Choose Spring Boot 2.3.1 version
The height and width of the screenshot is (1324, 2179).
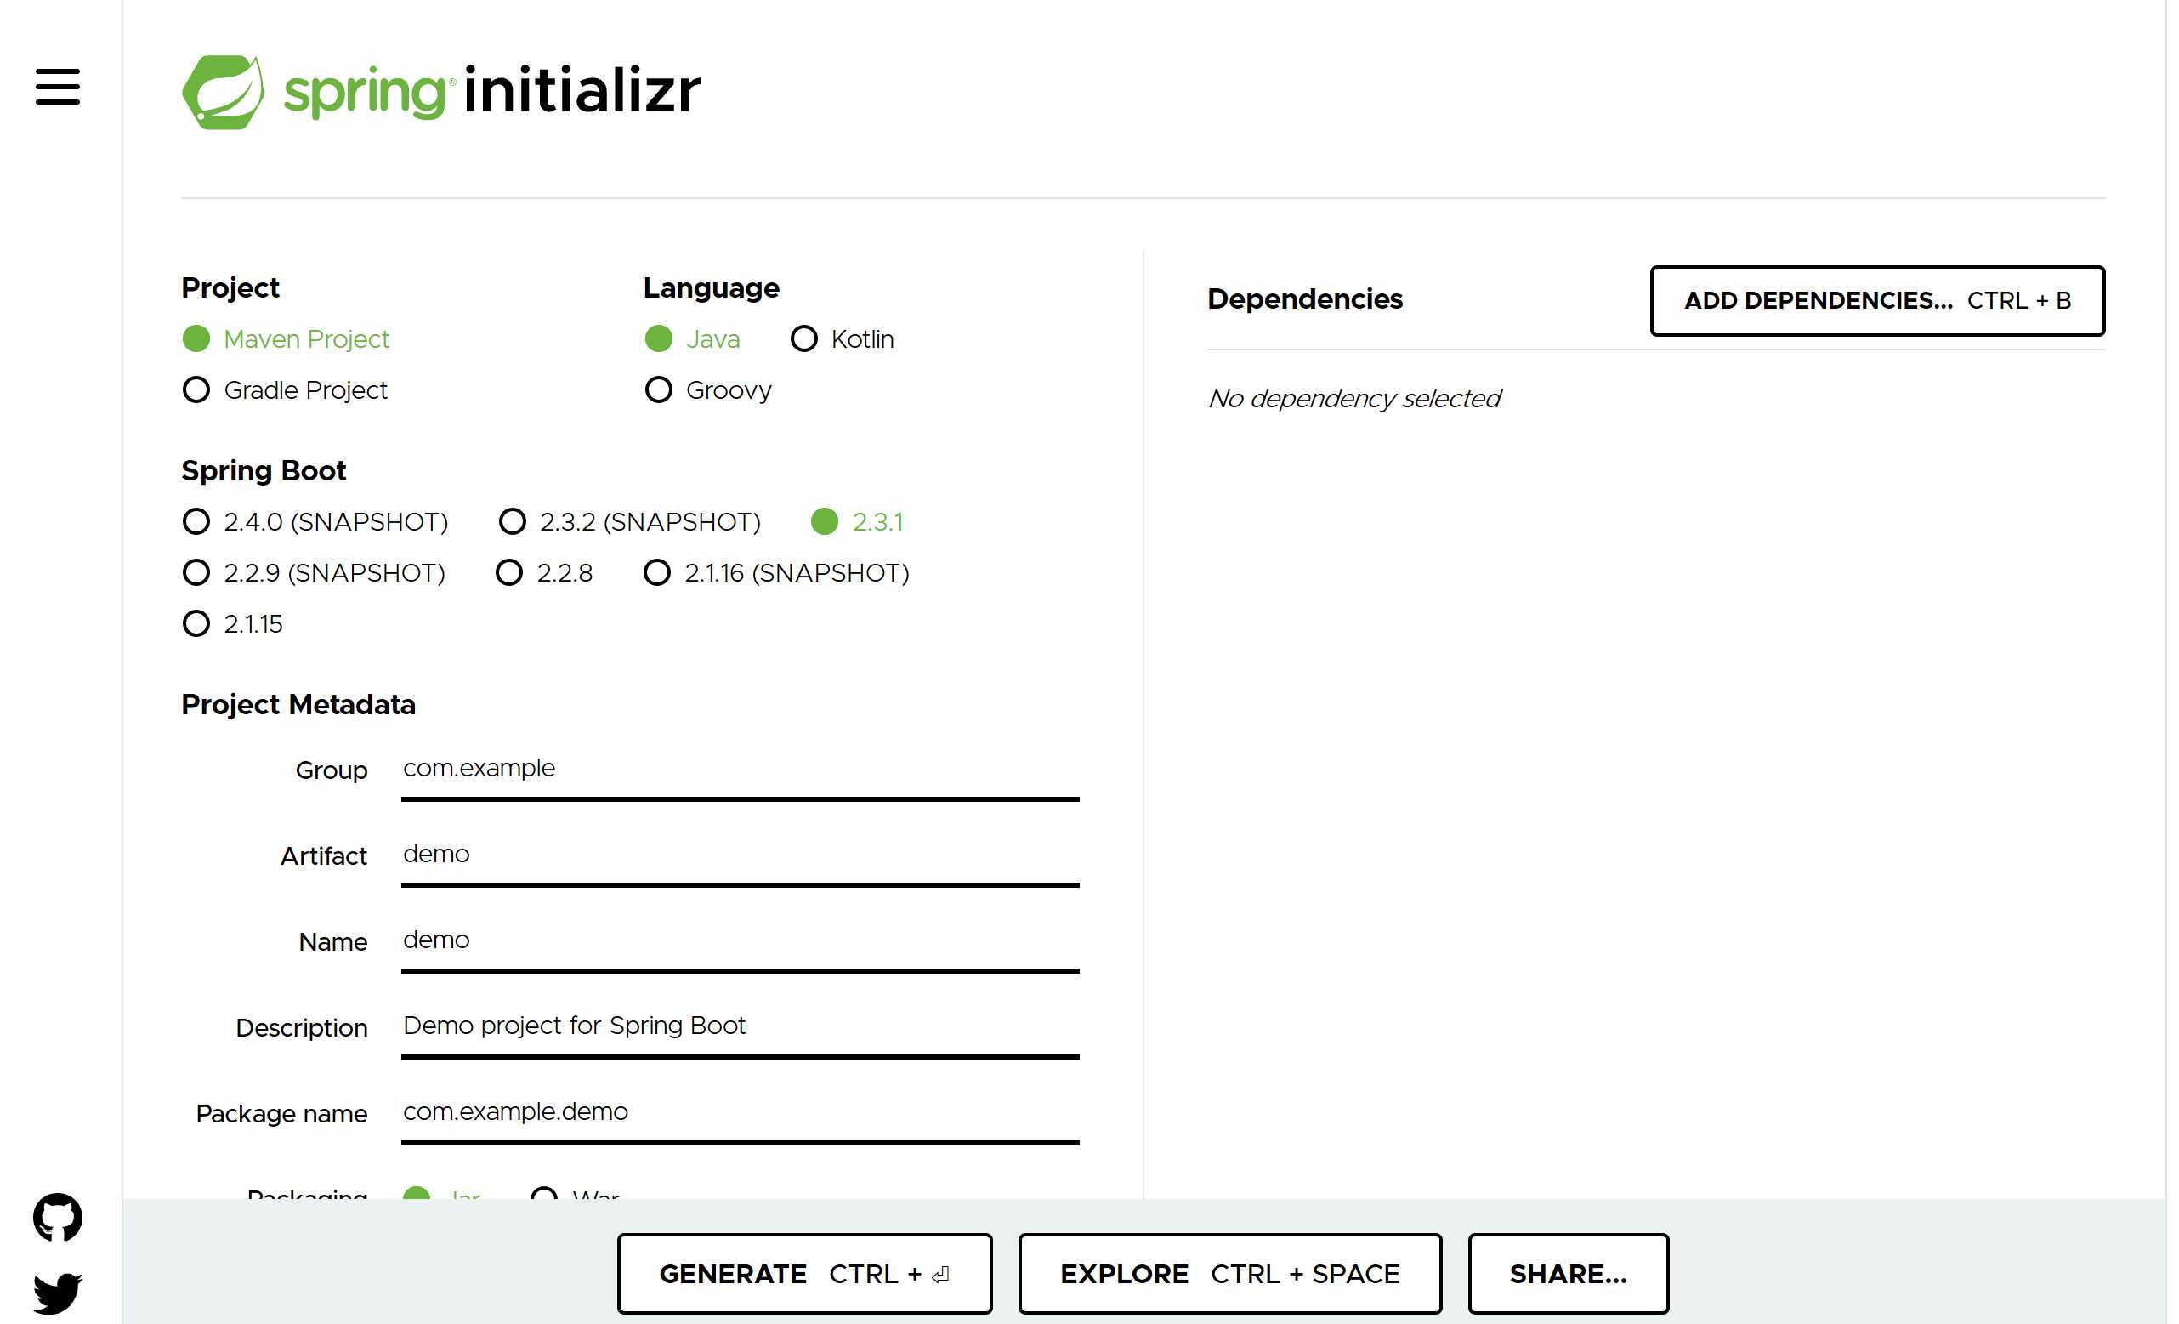point(857,522)
